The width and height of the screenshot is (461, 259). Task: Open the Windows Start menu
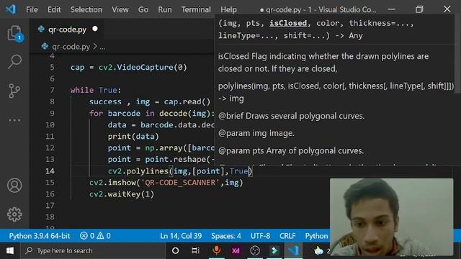coord(10,250)
